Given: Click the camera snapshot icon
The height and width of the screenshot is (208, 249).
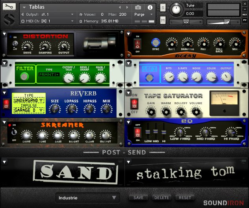Looking at the screenshot, I should pyautogui.click(x=138, y=7).
